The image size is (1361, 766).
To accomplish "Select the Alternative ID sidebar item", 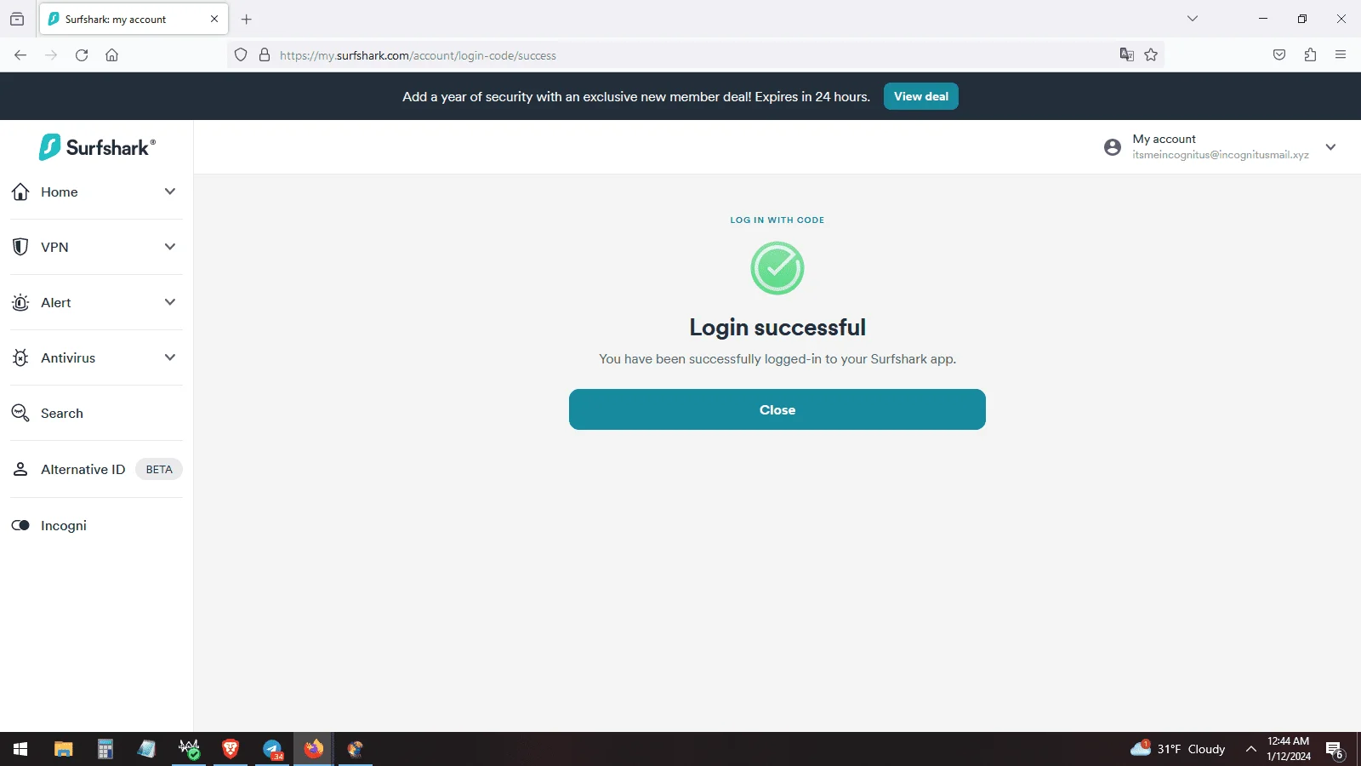I will click(96, 469).
